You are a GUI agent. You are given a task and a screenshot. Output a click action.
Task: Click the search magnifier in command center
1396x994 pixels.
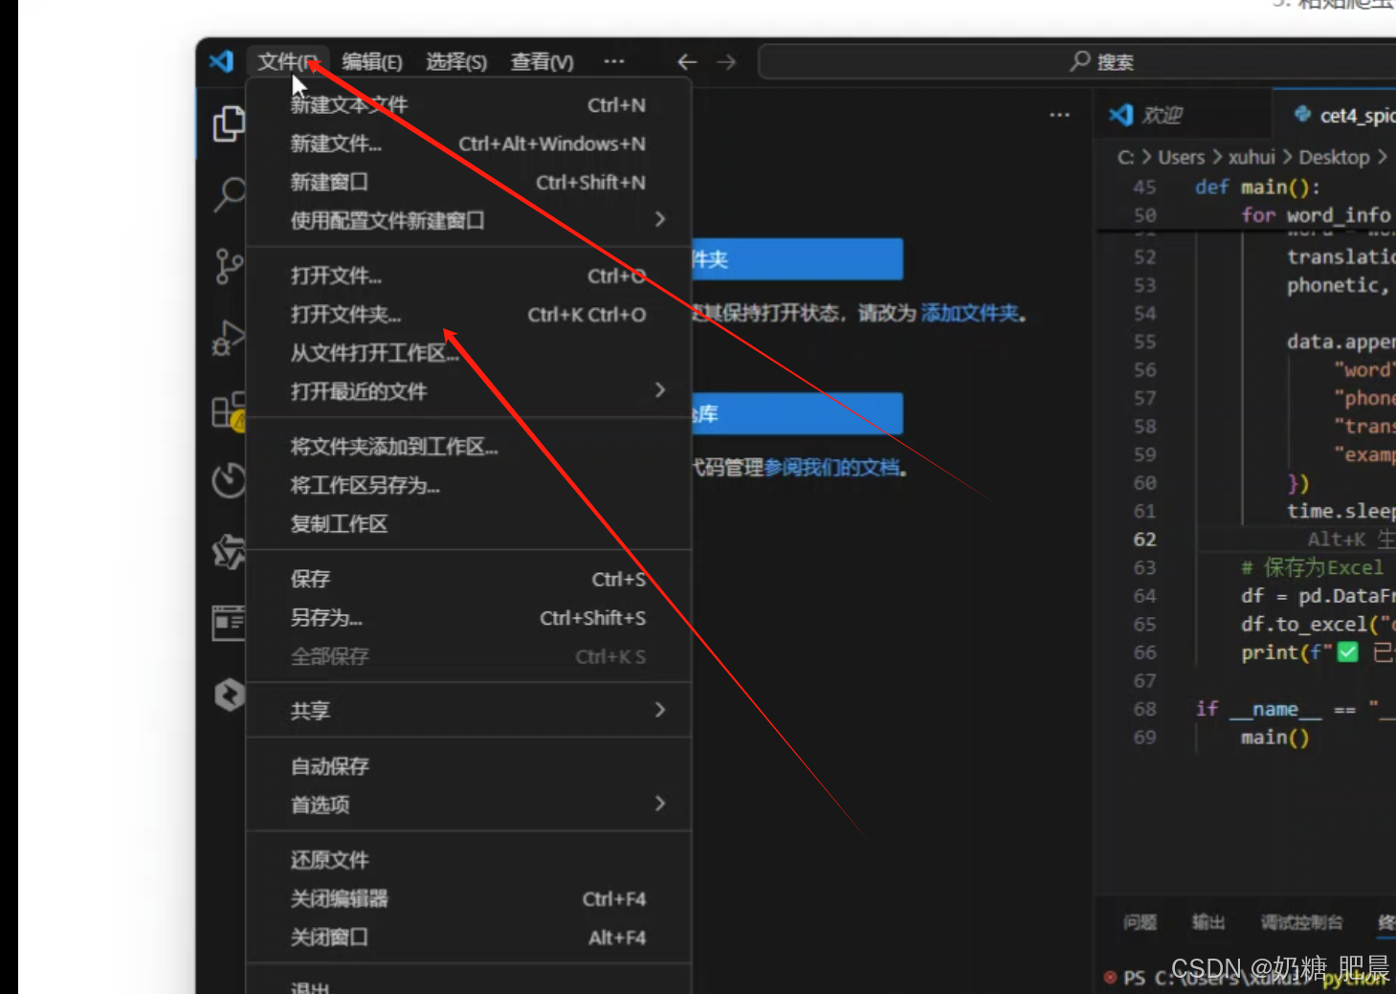(x=1080, y=61)
